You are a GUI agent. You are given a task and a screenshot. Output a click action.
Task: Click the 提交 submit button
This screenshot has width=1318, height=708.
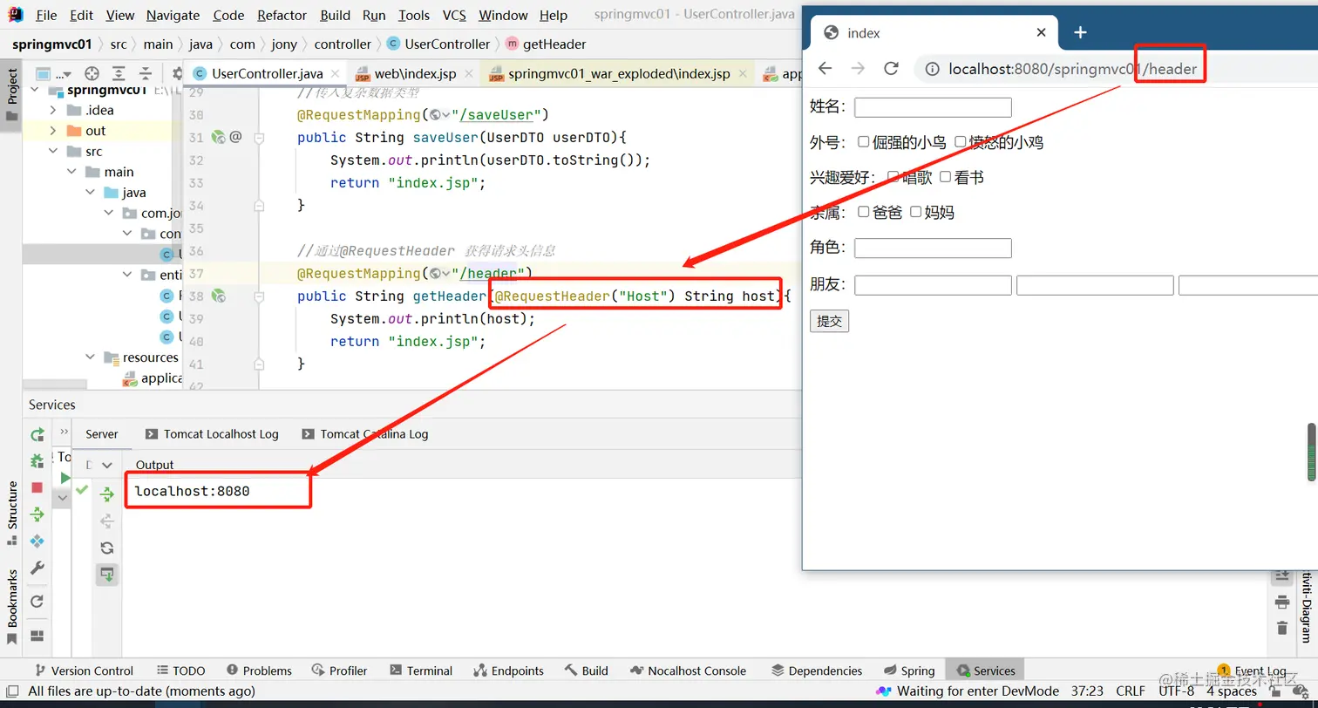pos(829,321)
